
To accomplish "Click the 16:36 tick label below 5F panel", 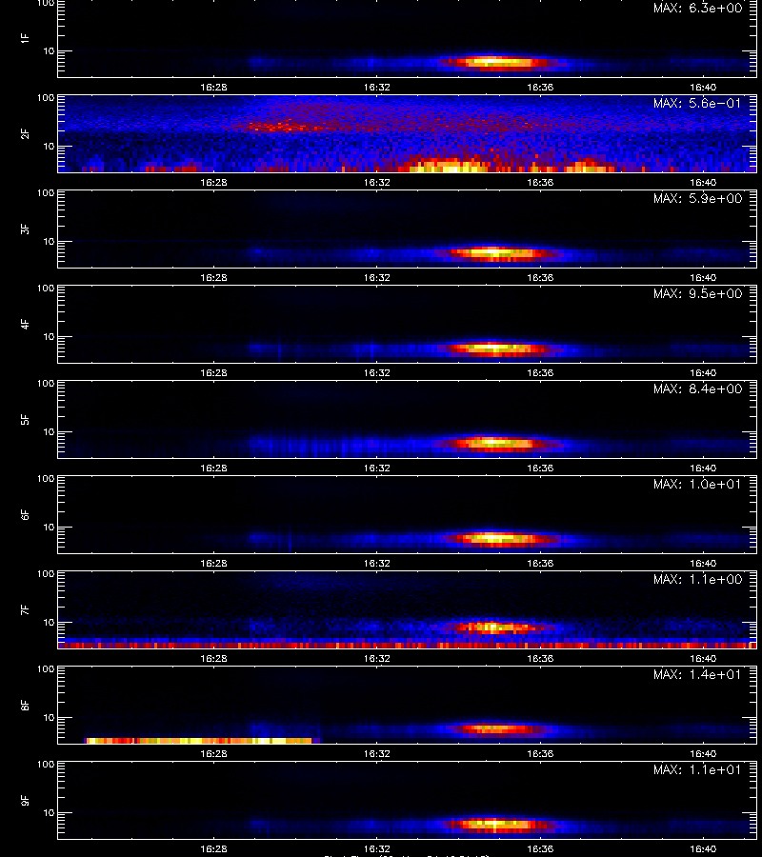I will (x=540, y=468).
